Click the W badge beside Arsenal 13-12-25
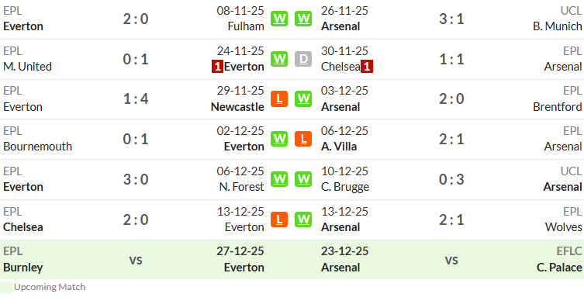Viewport: 584px width, 304px height. pyautogui.click(x=303, y=219)
